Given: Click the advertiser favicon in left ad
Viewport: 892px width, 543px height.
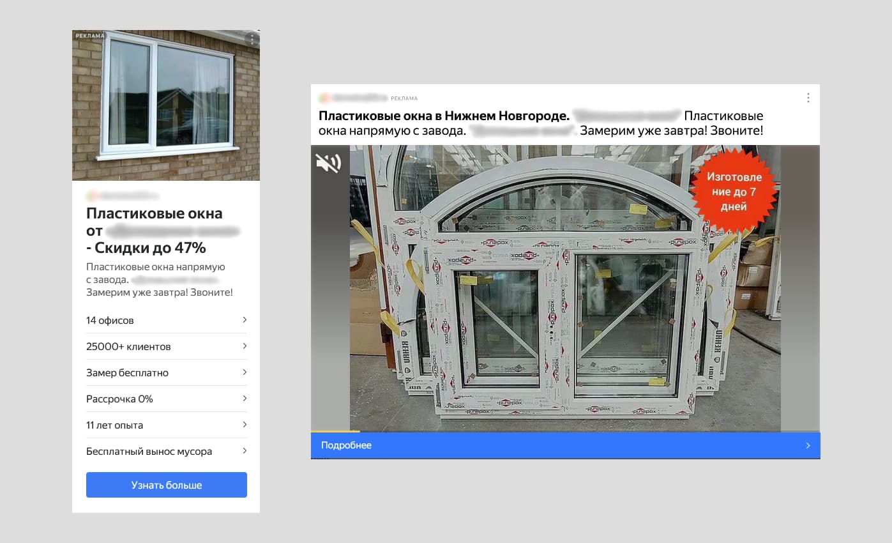Looking at the screenshot, I should [x=91, y=195].
